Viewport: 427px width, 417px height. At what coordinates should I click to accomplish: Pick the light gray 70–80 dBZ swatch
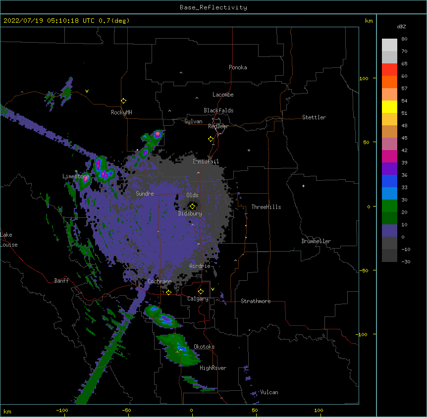(389, 45)
